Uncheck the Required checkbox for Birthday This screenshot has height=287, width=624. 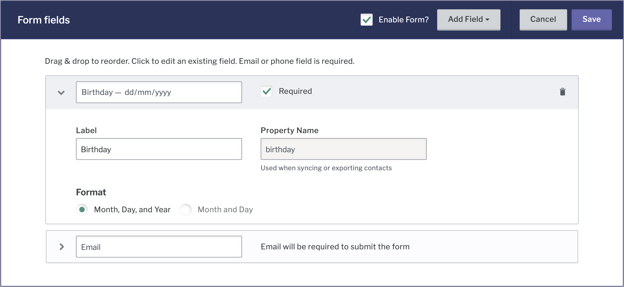click(x=266, y=91)
